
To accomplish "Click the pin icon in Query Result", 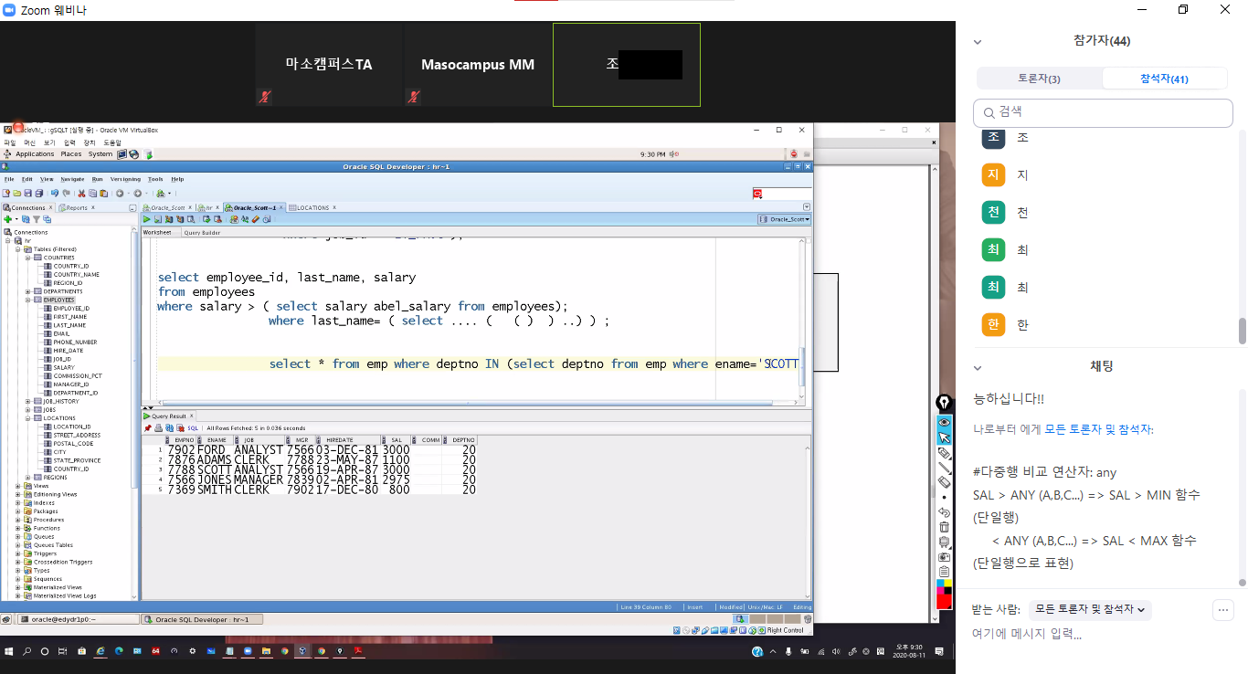I will [147, 427].
